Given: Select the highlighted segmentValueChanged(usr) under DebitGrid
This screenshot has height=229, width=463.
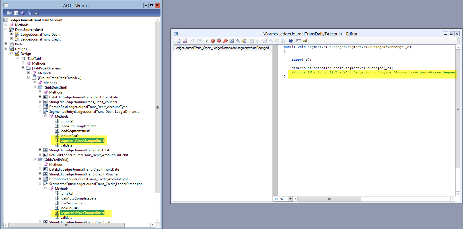Looking at the screenshot, I should (x=82, y=141).
